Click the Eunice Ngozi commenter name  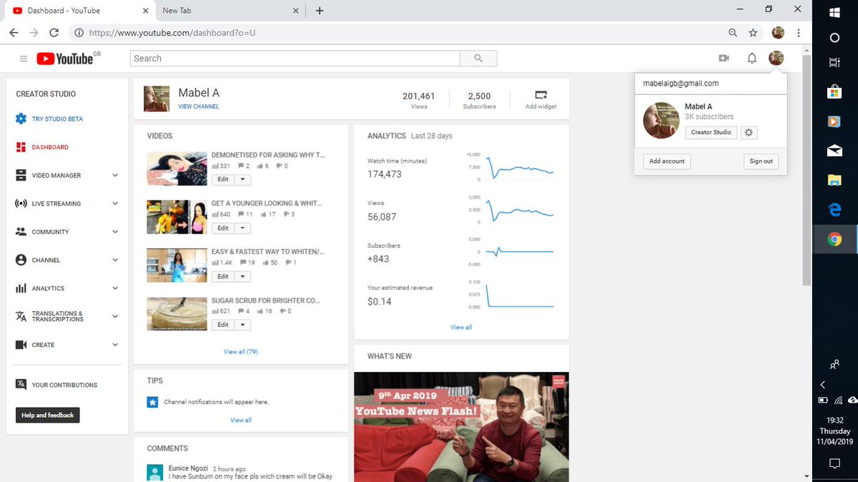coord(189,468)
